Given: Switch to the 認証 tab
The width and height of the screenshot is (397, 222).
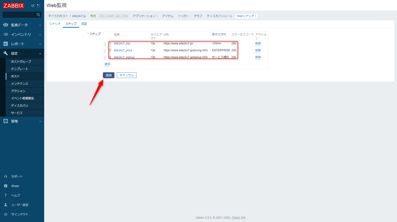Looking at the screenshot, I should pyautogui.click(x=84, y=24).
